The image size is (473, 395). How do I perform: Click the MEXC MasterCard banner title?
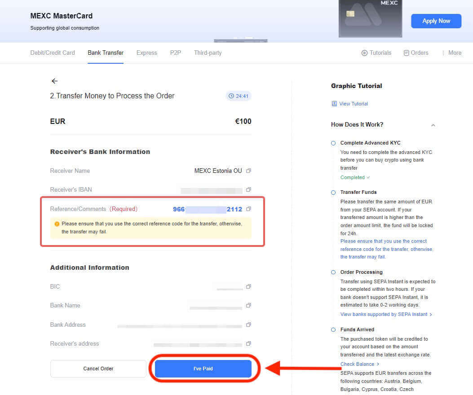[x=61, y=16]
